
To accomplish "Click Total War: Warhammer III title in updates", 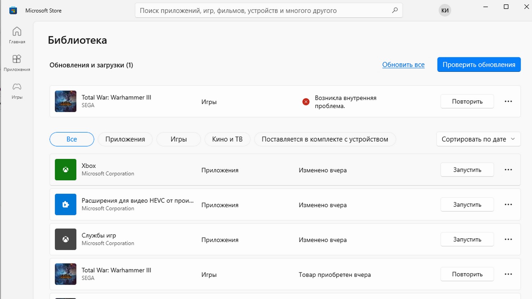I will tap(116, 97).
